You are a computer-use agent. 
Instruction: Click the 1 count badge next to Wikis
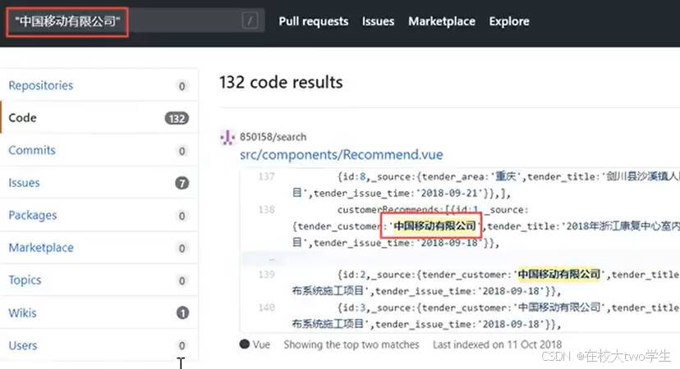tap(182, 312)
